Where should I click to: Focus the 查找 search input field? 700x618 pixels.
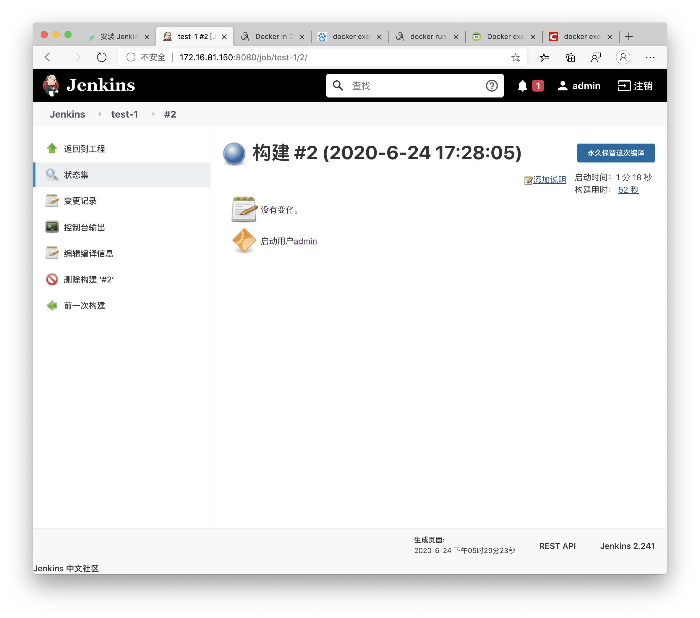pyautogui.click(x=414, y=86)
